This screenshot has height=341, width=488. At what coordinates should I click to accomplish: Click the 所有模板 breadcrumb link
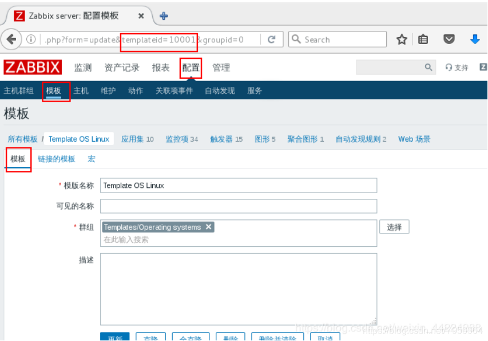pyautogui.click(x=23, y=139)
